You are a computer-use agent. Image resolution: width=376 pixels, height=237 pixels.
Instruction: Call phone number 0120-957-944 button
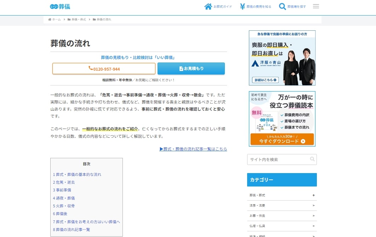coord(104,69)
